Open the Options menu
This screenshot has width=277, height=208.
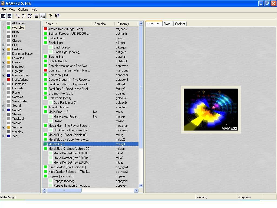(x=23, y=9)
